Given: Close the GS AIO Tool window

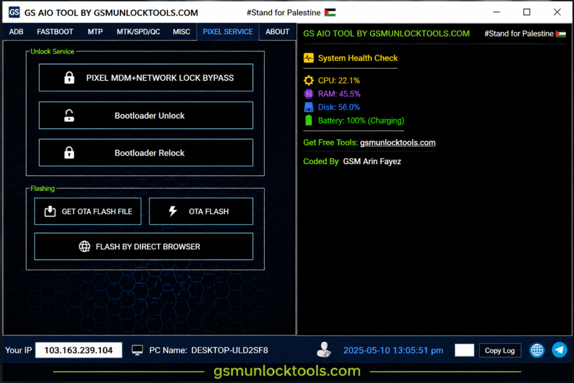Looking at the screenshot, I should [557, 12].
